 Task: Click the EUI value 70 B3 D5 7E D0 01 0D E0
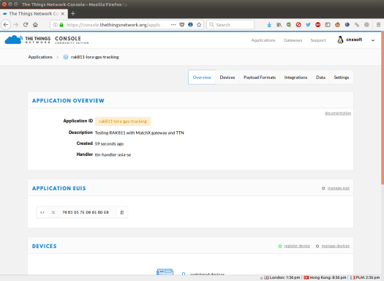(x=86, y=212)
